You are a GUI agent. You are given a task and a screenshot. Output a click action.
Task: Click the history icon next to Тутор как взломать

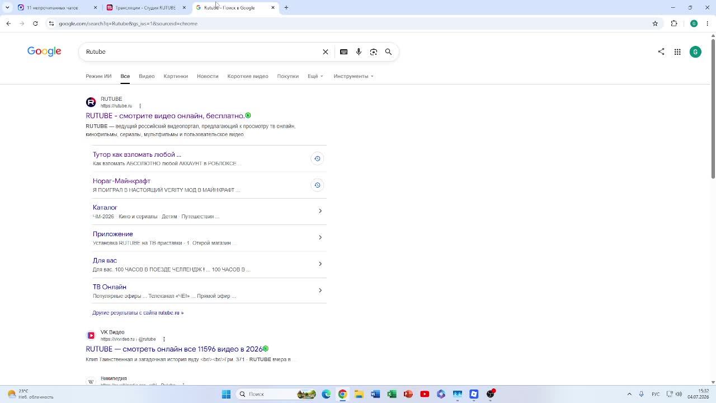click(317, 158)
